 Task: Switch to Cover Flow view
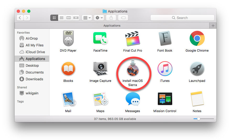(76, 18)
